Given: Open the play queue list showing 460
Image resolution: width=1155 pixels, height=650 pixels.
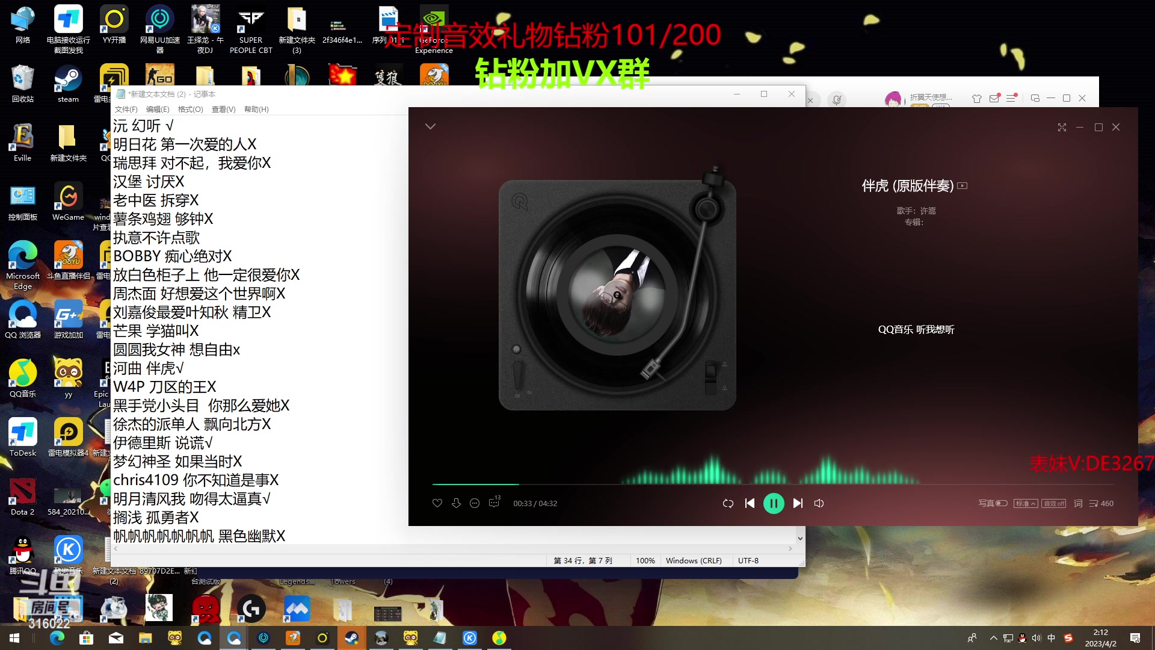Looking at the screenshot, I should coord(1101,503).
